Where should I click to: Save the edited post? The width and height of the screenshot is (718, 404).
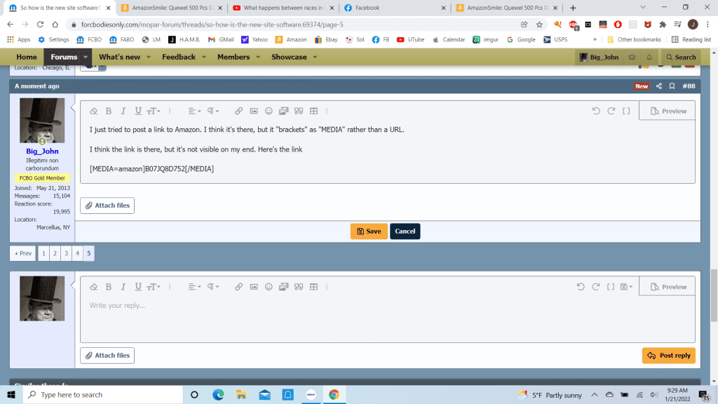(x=369, y=231)
